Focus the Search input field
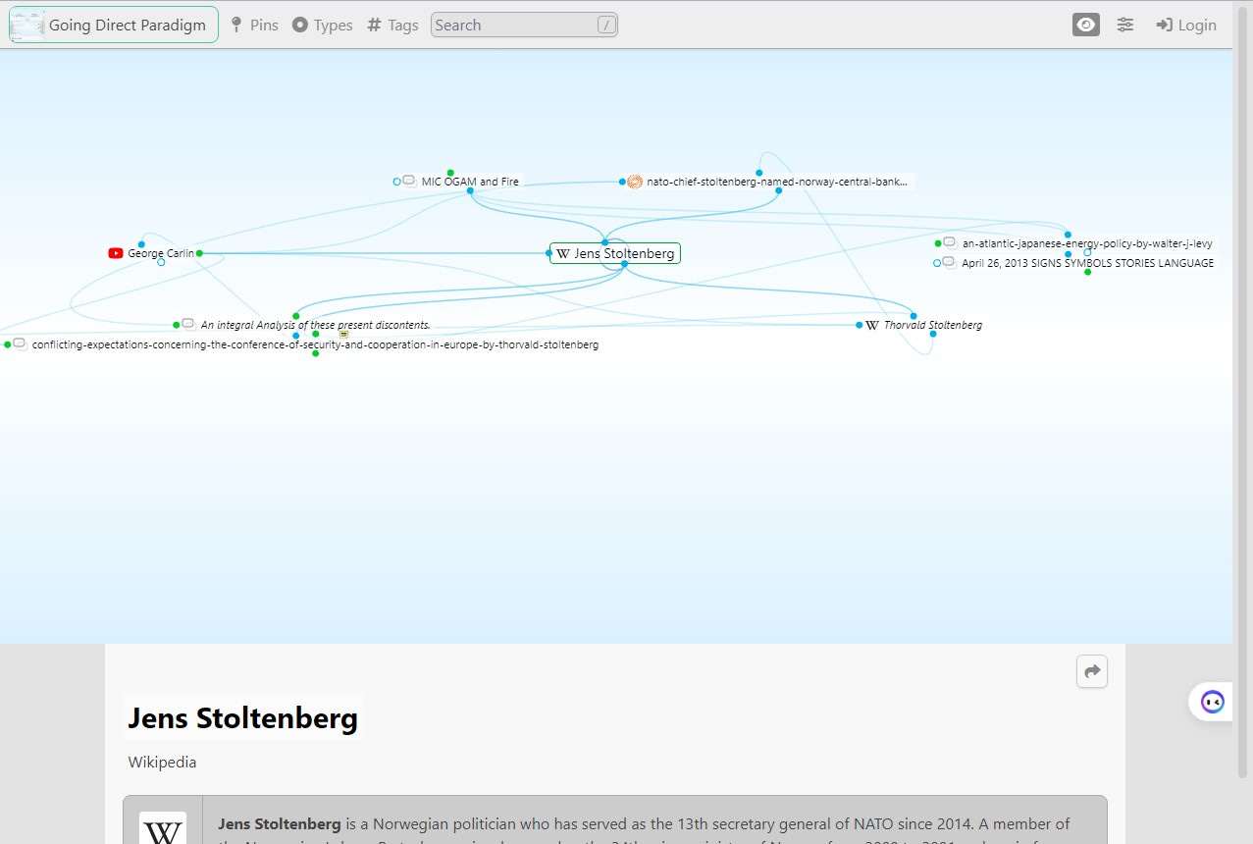This screenshot has width=1253, height=844. tap(524, 25)
